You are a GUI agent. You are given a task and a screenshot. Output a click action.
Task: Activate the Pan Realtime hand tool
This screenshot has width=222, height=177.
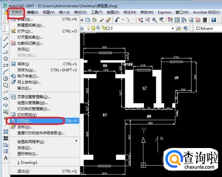click(x=141, y=20)
